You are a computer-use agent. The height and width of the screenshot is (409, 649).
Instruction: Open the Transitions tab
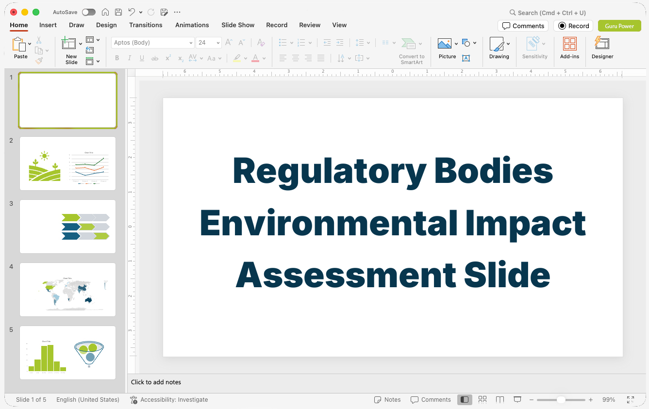coord(146,25)
